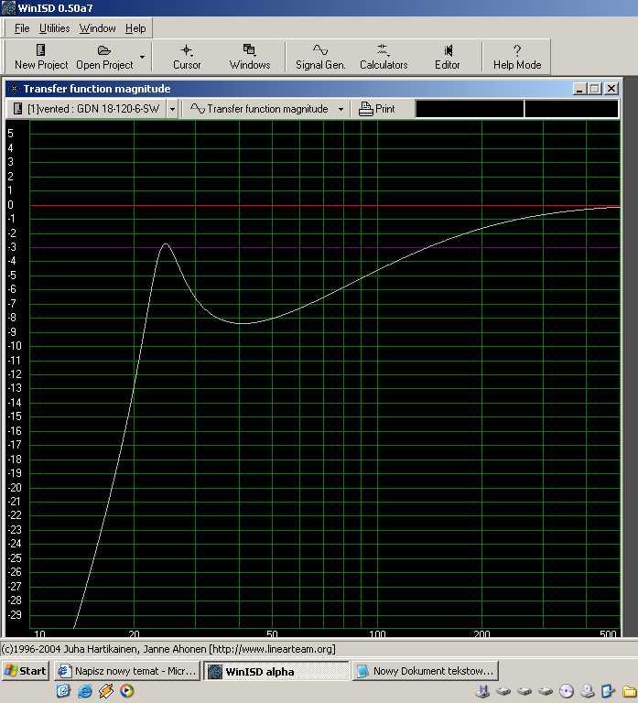This screenshot has height=703, width=638.
Task: Switch to Napisz nowy temat taskbar window
Action: pyautogui.click(x=127, y=671)
